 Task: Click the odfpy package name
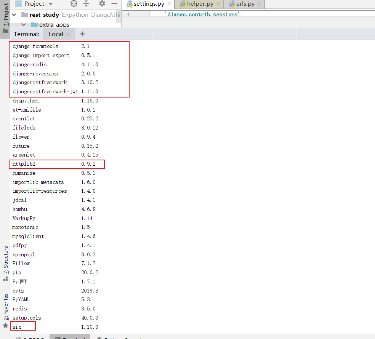(x=19, y=245)
